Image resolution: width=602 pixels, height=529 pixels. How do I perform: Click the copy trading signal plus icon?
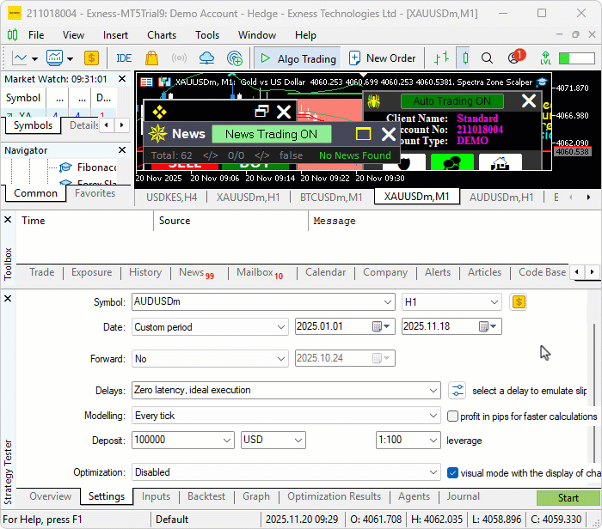tap(235, 58)
